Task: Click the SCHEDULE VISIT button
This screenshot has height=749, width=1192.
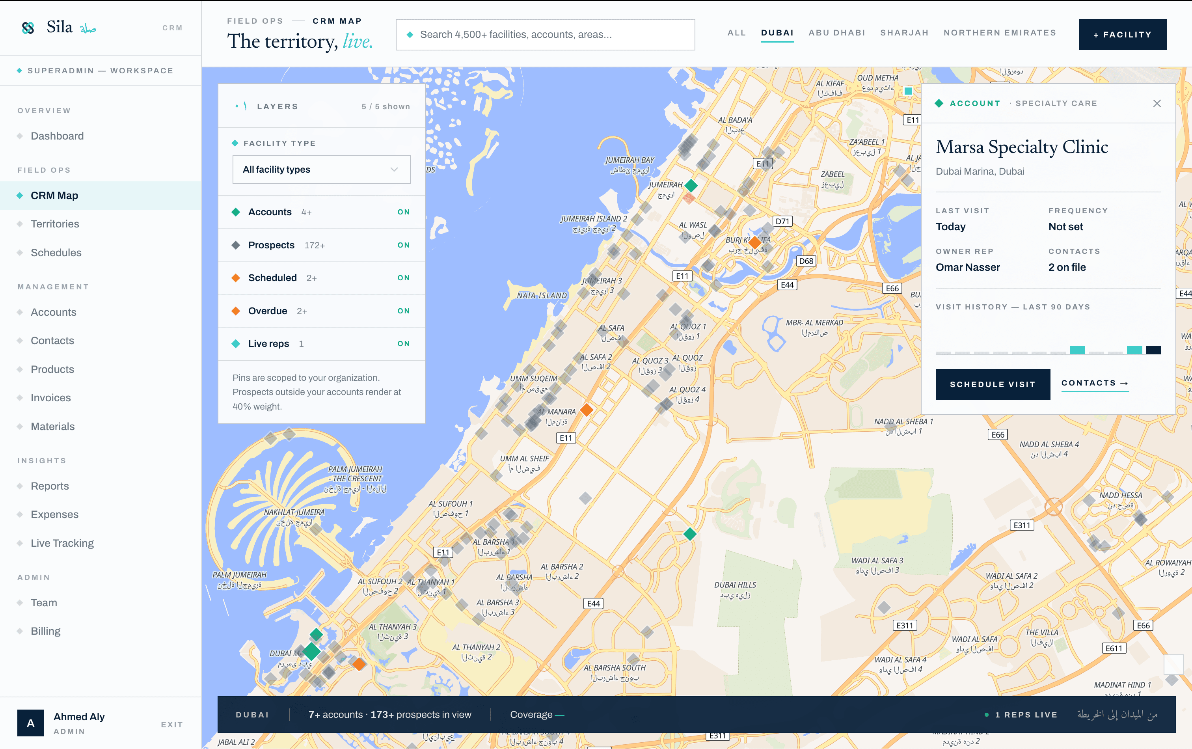Action: 993,384
